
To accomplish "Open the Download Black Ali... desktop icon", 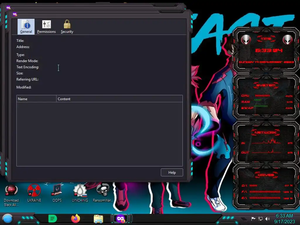I will click(11, 195).
